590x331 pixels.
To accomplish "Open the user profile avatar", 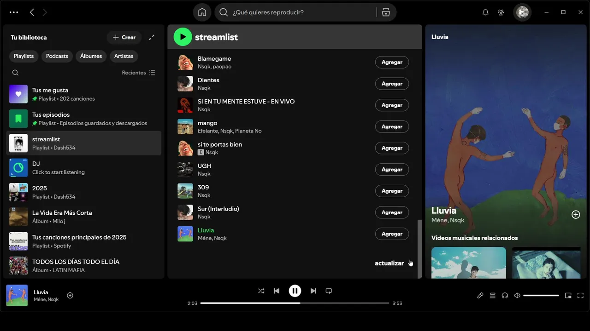I will point(522,12).
